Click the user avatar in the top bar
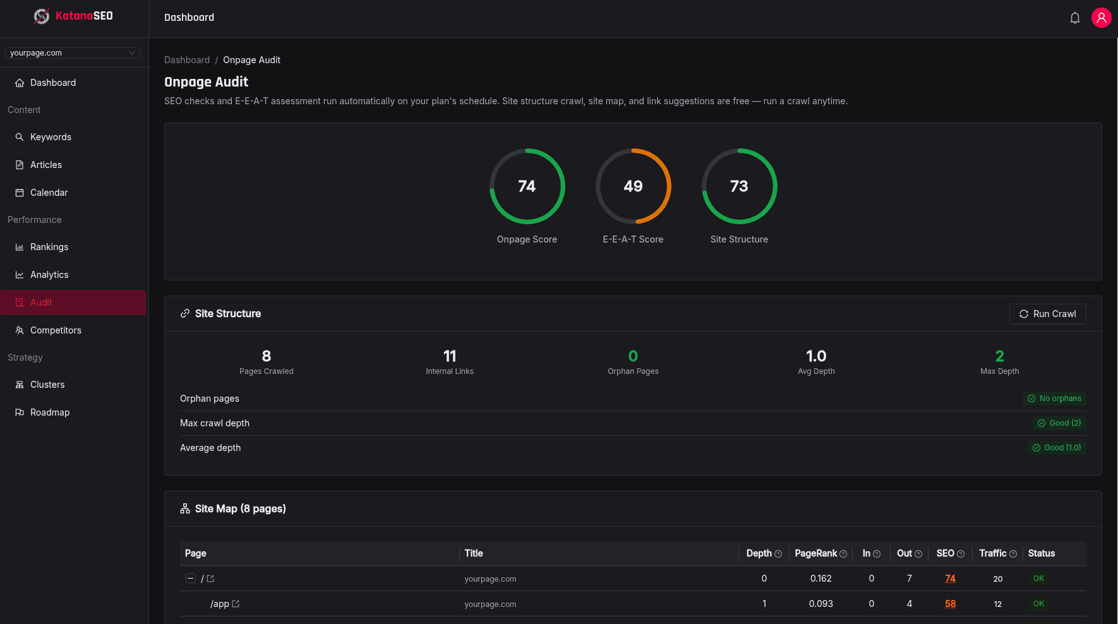 coord(1102,17)
